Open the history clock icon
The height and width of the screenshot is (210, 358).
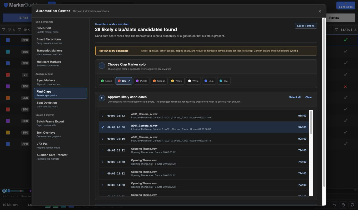343,205
